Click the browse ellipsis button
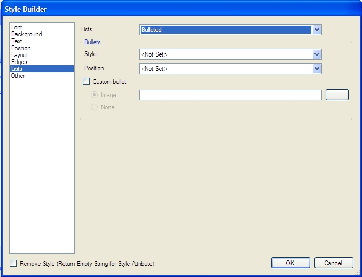 pos(337,95)
